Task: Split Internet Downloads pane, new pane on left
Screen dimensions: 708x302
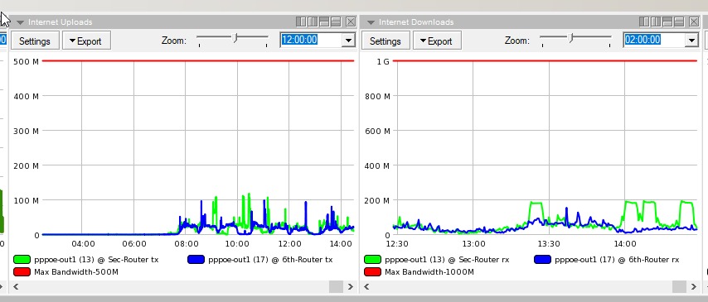Action: (644, 22)
